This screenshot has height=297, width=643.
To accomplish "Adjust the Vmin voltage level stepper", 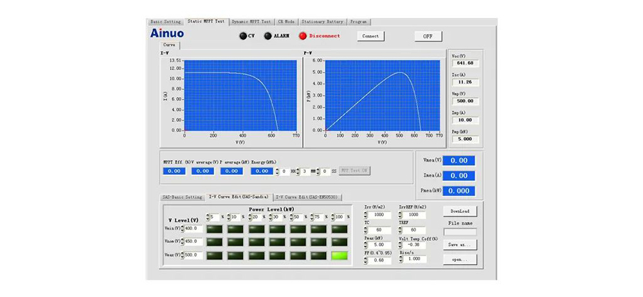I will click(x=183, y=228).
